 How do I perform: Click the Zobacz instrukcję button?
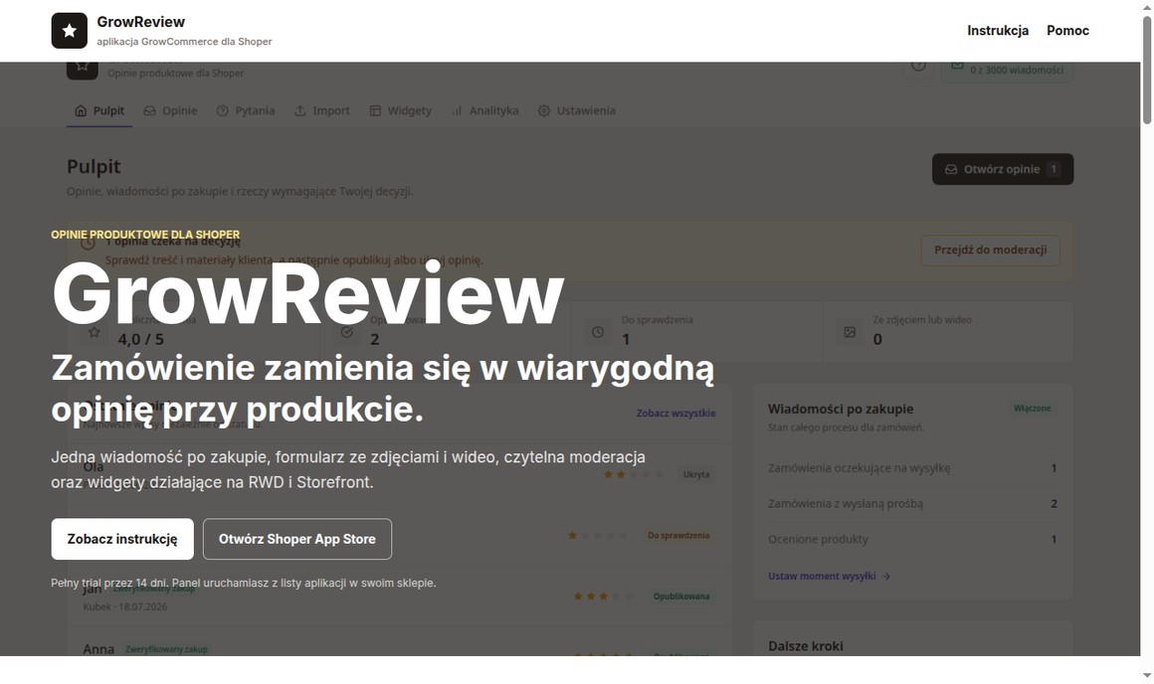coord(122,539)
